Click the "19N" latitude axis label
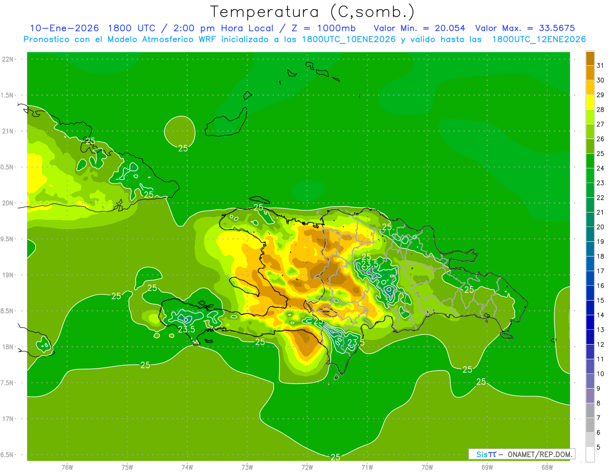The image size is (614, 474). [8, 275]
